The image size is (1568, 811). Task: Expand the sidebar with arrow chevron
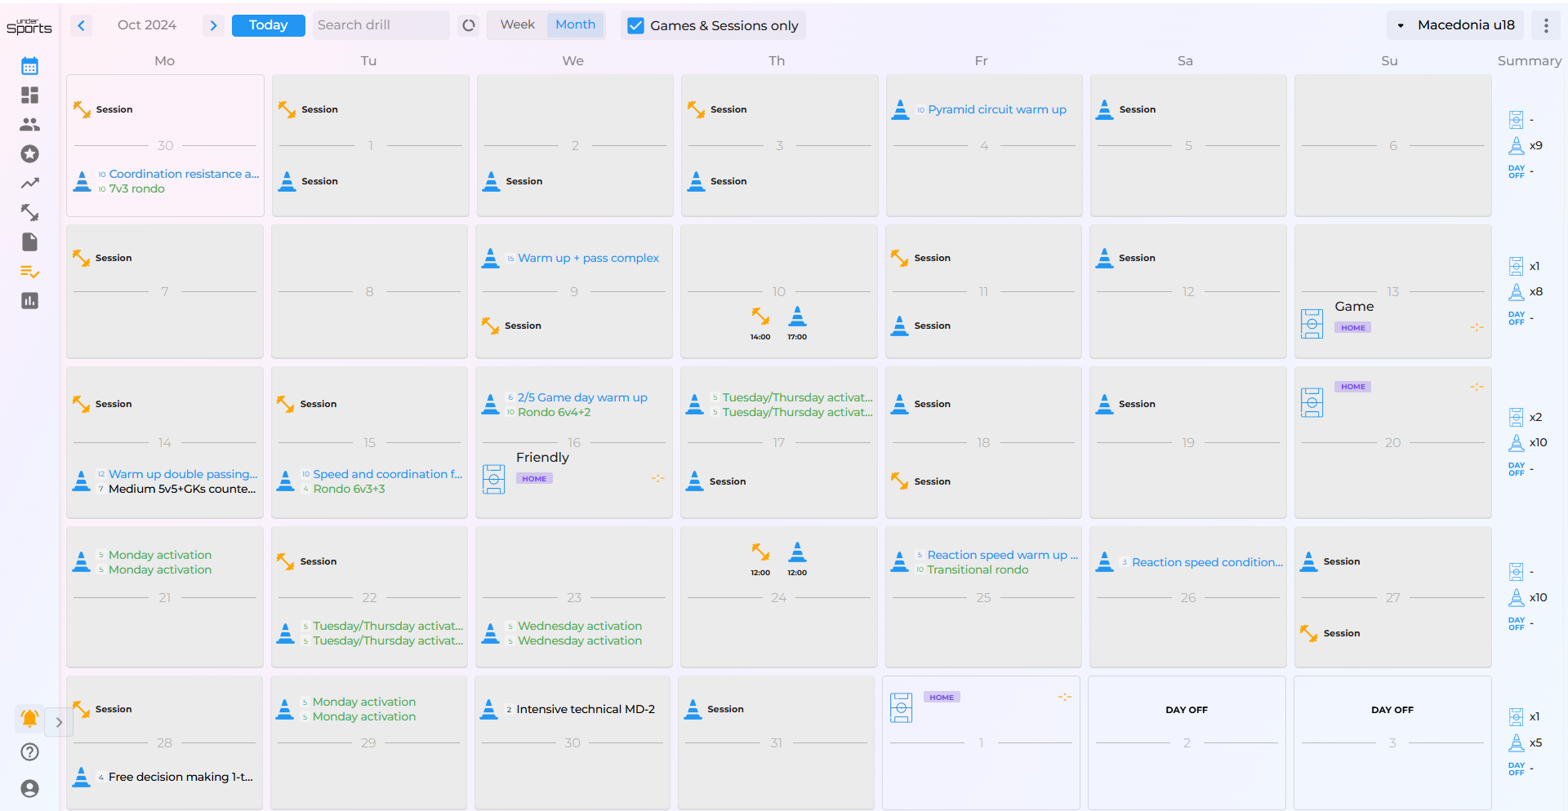point(59,722)
